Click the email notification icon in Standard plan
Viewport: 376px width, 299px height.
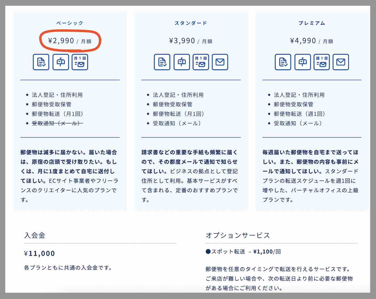[x=220, y=62]
